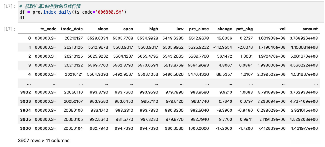Screen dimensions: 325x147
Task: Click the close column header
Action: pos(103,29)
